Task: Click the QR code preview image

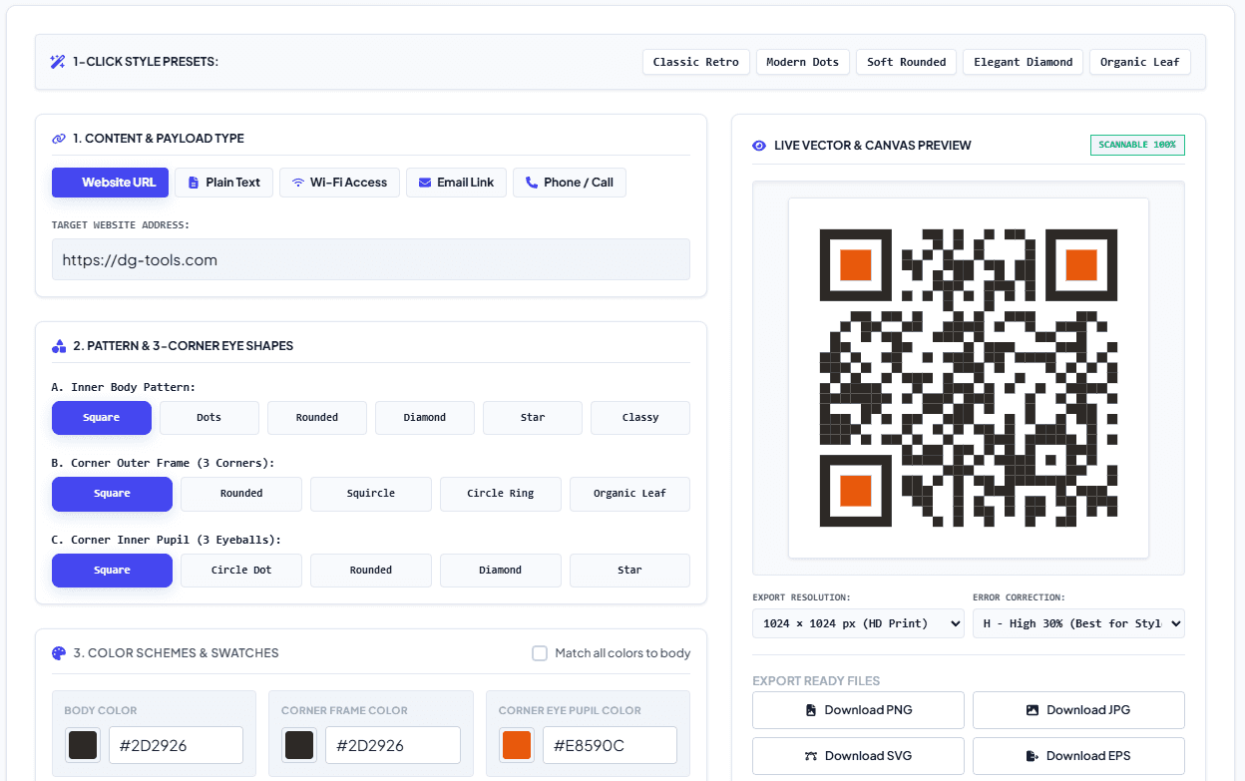Action: (x=969, y=378)
